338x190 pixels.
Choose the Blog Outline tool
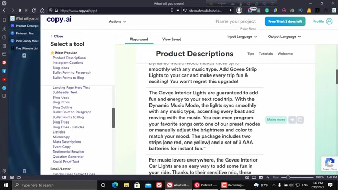tap(62, 107)
